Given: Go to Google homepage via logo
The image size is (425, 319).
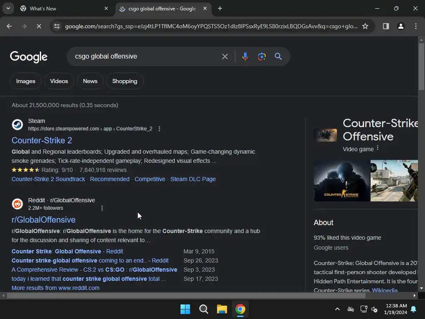Looking at the screenshot, I should 29,56.
